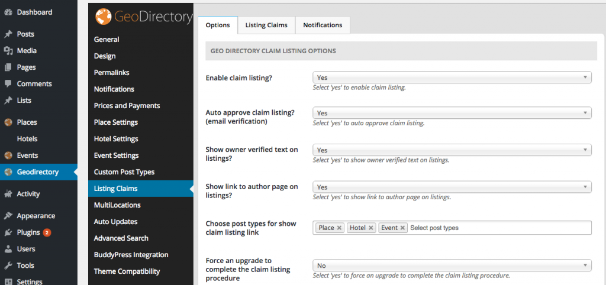The height and width of the screenshot is (285, 606).
Task: Click the Lists pushpin icon
Action: (x=8, y=101)
